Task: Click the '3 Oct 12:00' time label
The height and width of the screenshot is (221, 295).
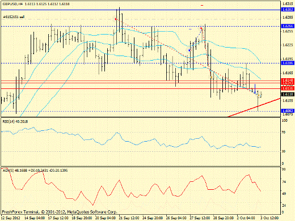Action: coord(270,218)
